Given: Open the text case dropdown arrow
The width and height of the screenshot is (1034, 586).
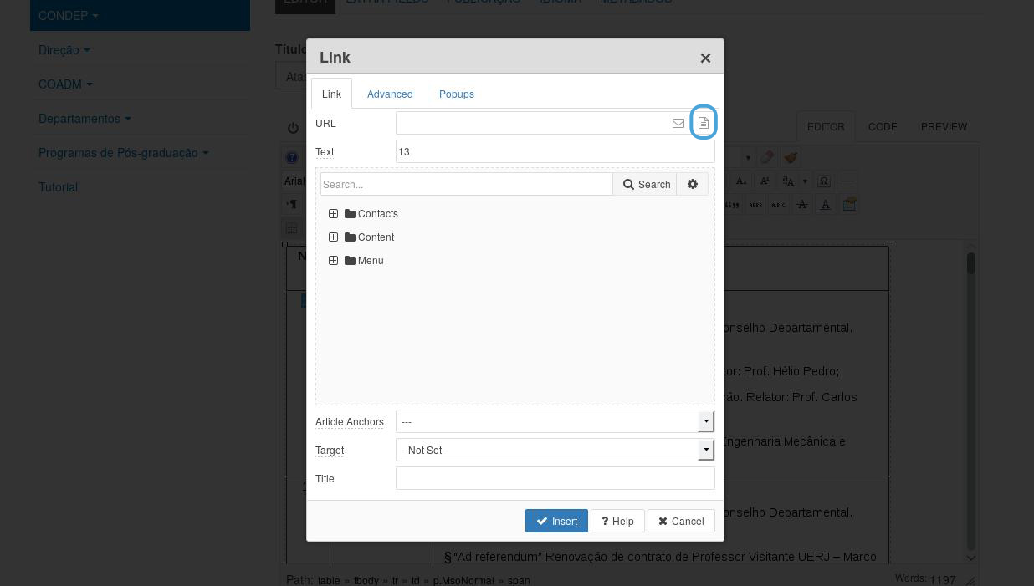Looking at the screenshot, I should (805, 181).
